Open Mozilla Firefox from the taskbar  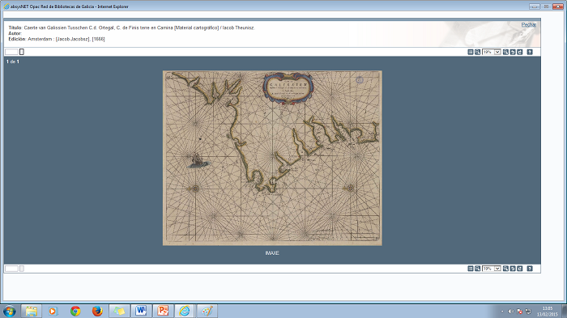point(97,311)
